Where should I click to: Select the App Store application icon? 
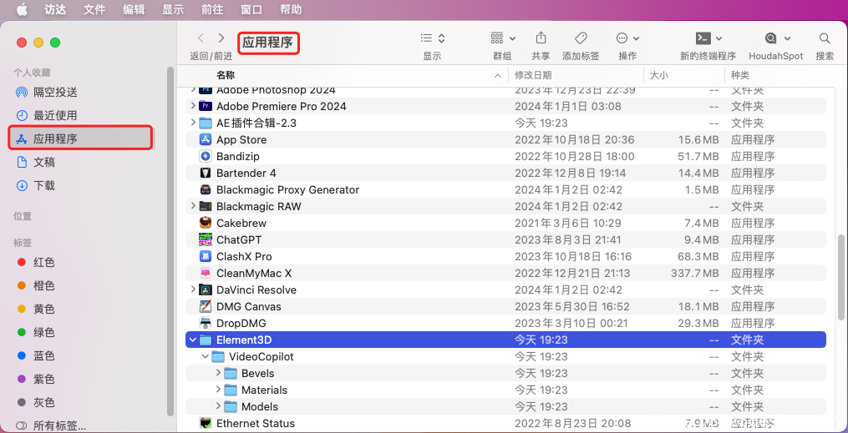206,140
